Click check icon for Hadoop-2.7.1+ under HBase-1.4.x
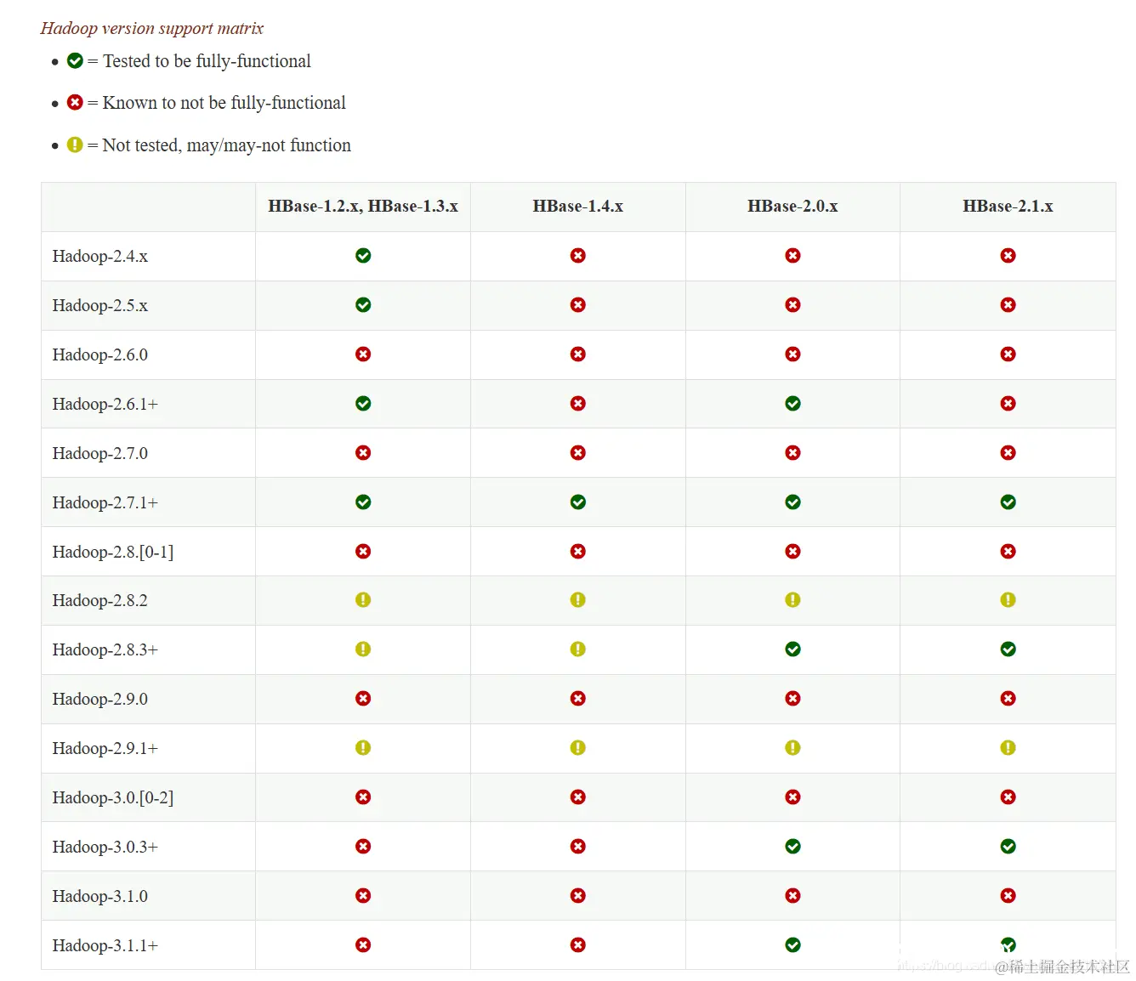This screenshot has height=981, width=1136. coord(578,502)
